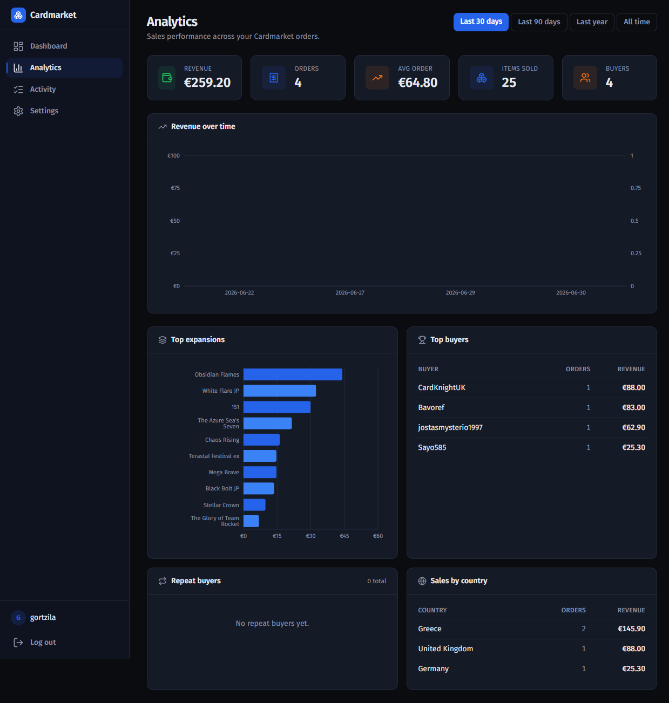The image size is (669, 703).
Task: Click the White Flare JP bar
Action: coord(280,391)
